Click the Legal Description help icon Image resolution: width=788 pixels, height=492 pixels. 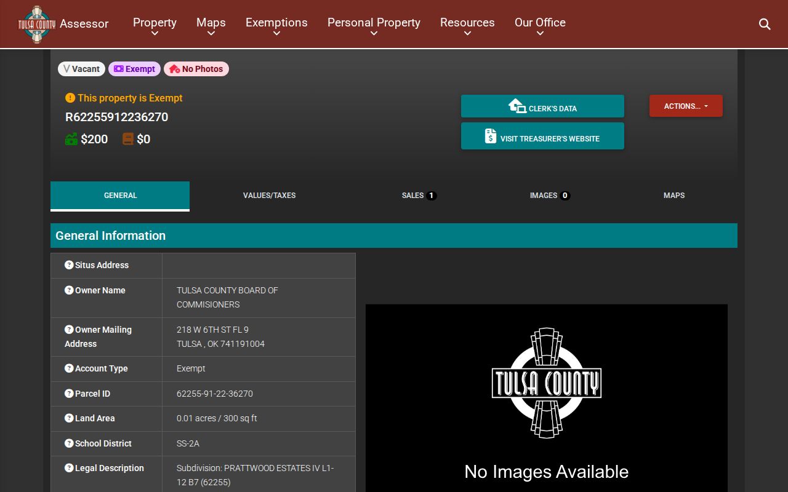[x=69, y=468]
